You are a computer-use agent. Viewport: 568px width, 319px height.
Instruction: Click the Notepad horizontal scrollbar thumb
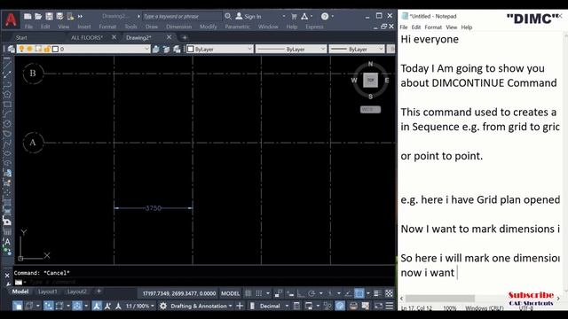click(440, 299)
